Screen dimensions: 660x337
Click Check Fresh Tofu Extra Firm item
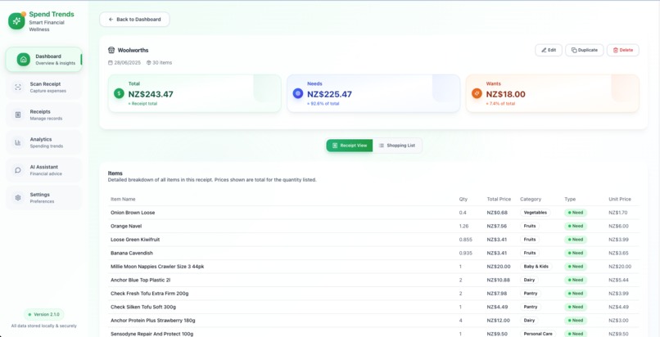[x=149, y=294]
